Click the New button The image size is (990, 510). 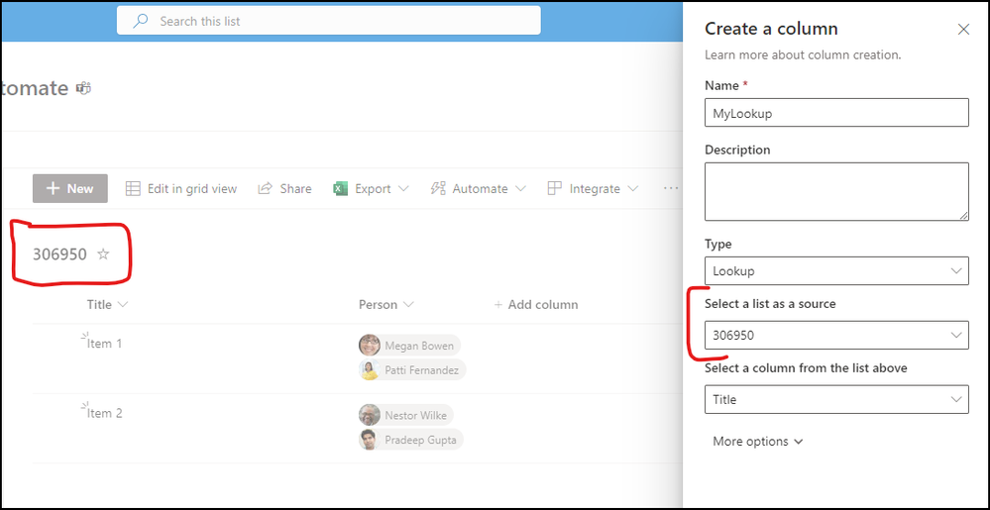[70, 188]
